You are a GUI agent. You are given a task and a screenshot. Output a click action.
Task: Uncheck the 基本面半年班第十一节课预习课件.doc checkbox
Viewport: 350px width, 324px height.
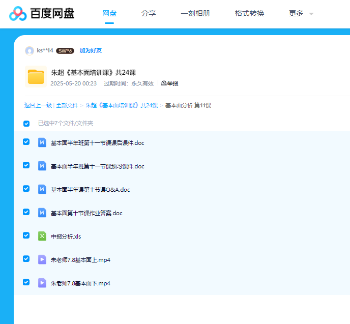point(26,165)
